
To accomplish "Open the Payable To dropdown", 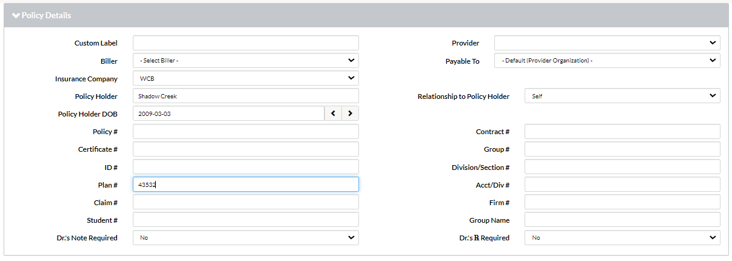I will coord(607,61).
